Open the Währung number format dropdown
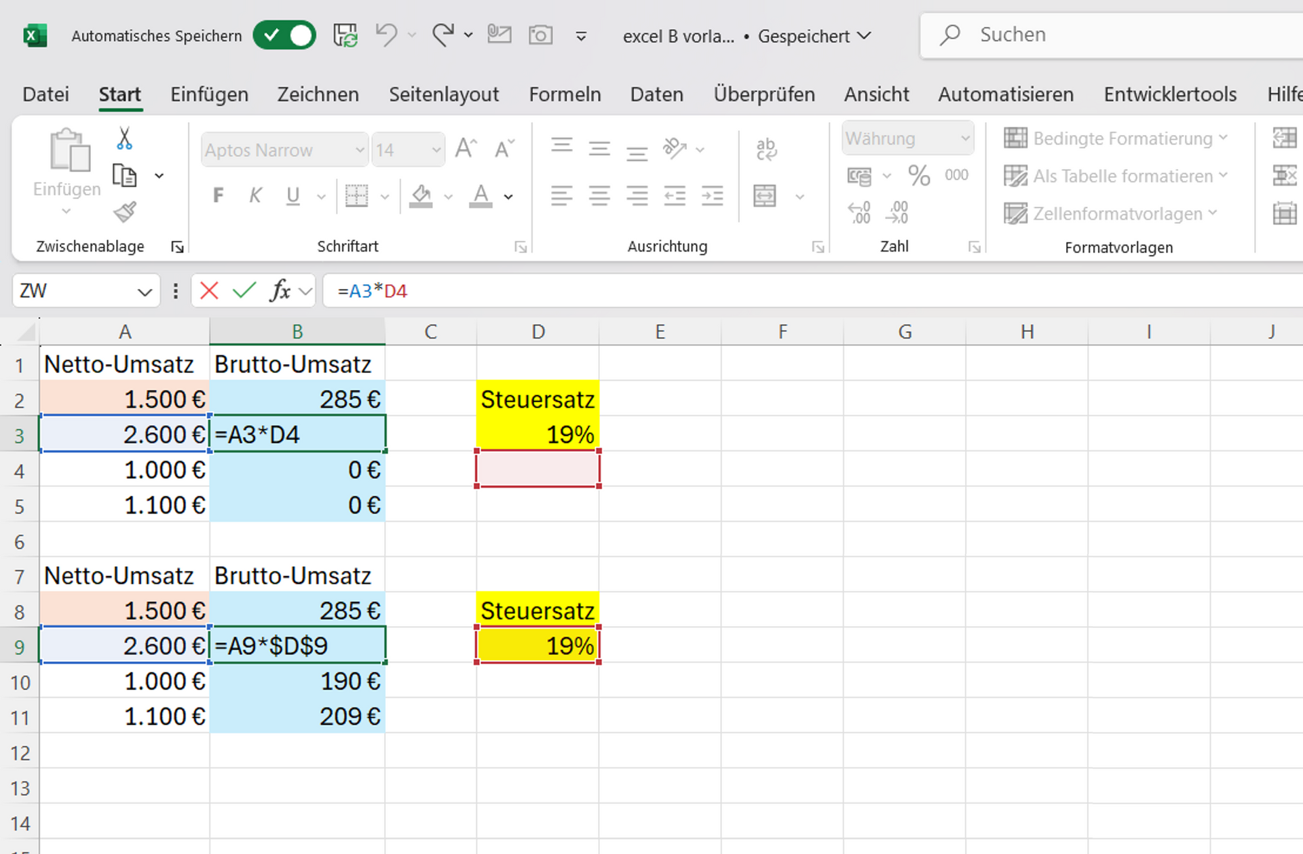1303x854 pixels. pyautogui.click(x=964, y=138)
